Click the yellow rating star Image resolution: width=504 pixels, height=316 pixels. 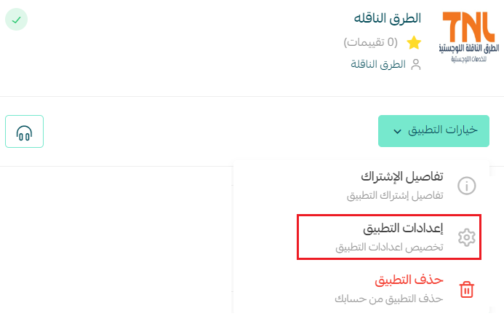click(414, 42)
